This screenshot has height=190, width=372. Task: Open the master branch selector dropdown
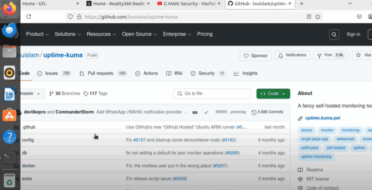(32, 94)
